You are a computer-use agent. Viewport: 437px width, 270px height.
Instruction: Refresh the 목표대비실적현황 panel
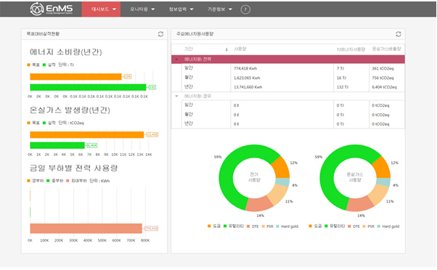(160, 34)
